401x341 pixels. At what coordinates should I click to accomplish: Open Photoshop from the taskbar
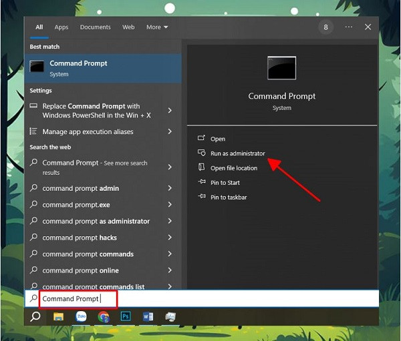(x=126, y=317)
